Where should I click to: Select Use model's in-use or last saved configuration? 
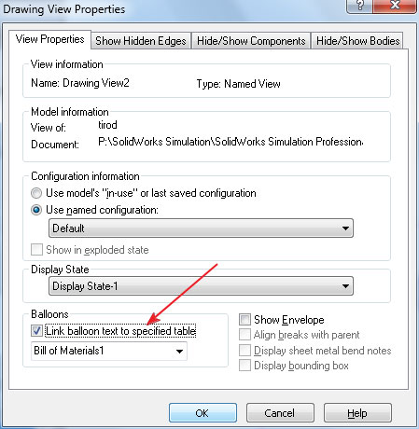point(36,193)
